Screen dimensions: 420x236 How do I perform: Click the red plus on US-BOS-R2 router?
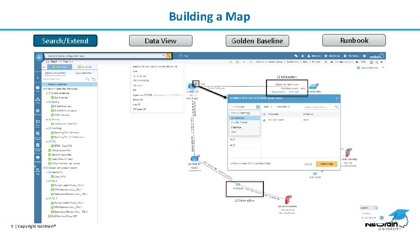[196, 83]
